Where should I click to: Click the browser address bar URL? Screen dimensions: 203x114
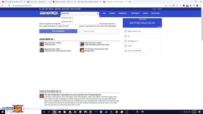tap(23, 6)
